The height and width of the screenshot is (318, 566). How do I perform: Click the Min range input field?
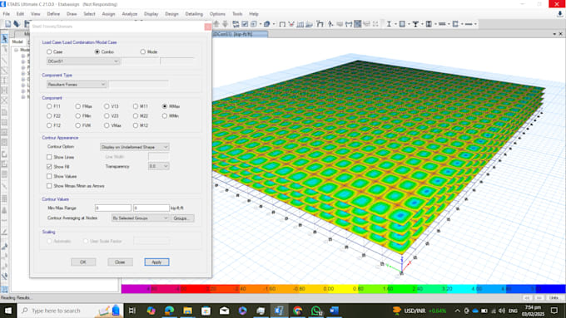(113, 208)
